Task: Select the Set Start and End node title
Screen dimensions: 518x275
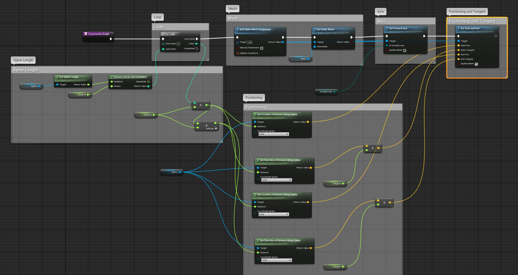Action: pyautogui.click(x=470, y=28)
